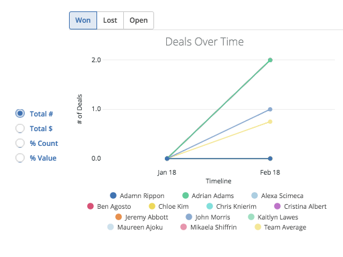
Task: Select the Won deals tab
Action: [x=83, y=20]
